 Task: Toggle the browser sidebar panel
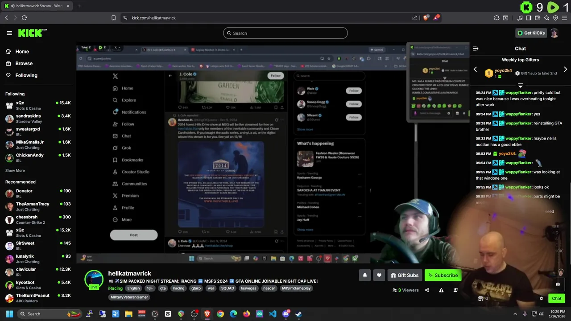pos(529,18)
